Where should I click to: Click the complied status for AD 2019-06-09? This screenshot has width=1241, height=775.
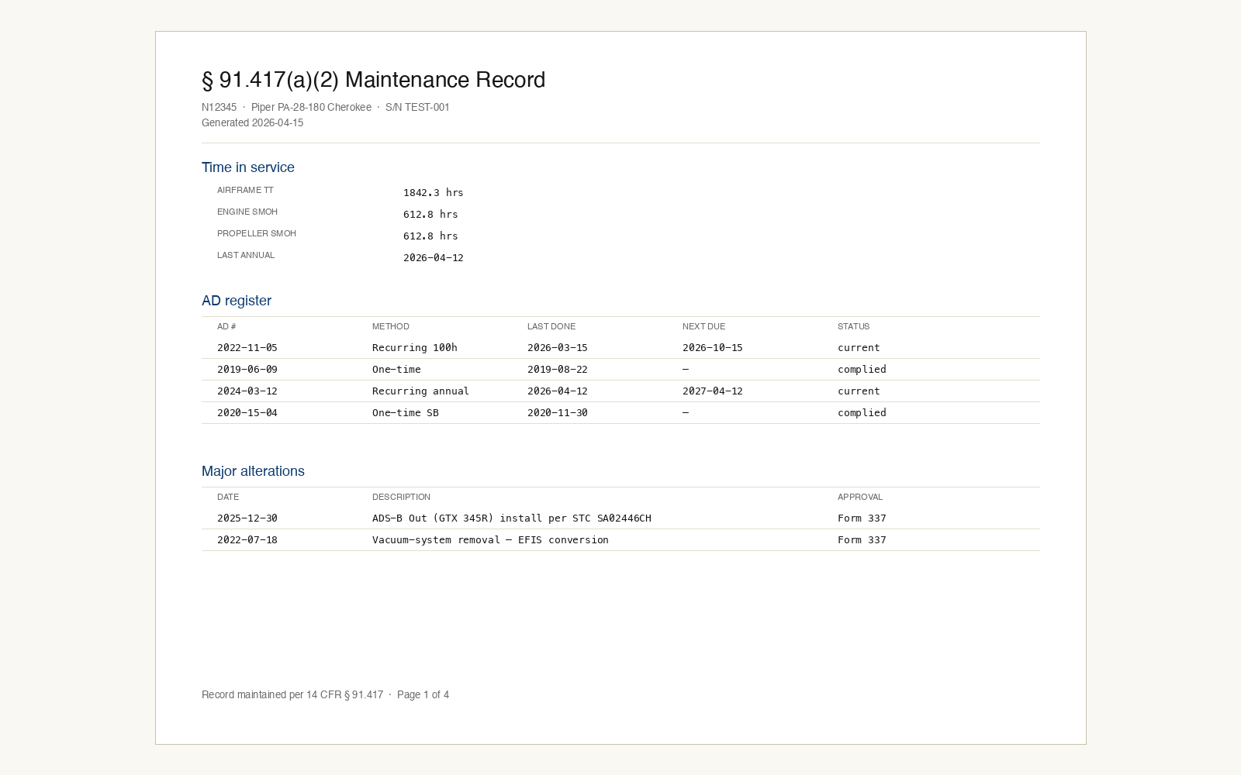pos(862,369)
